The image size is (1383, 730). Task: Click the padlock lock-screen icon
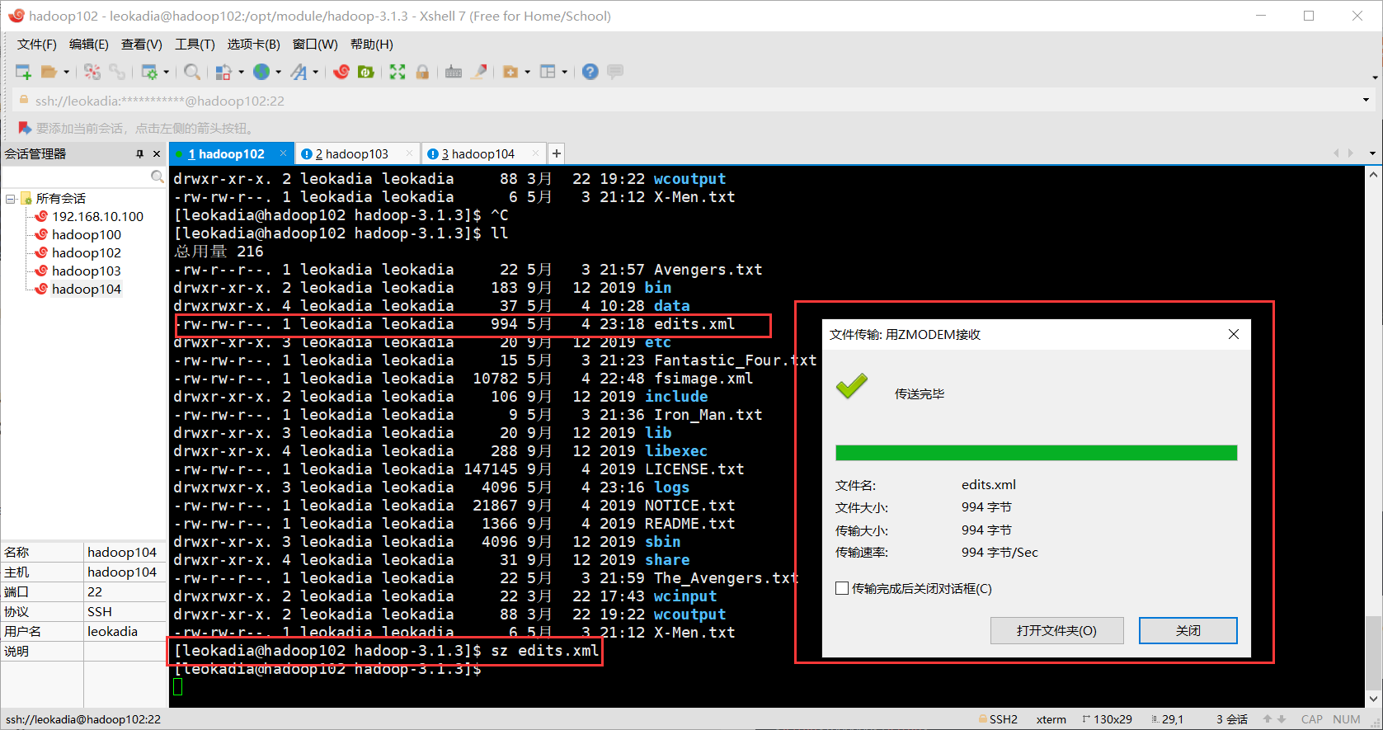(x=422, y=72)
